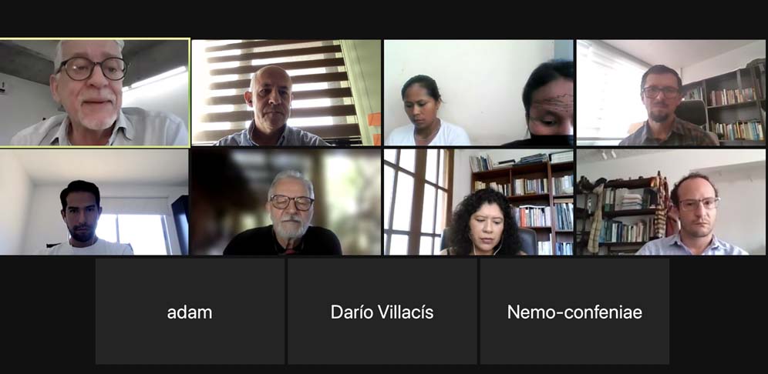Click the "Nemo-confeniae" name label

click(574, 312)
